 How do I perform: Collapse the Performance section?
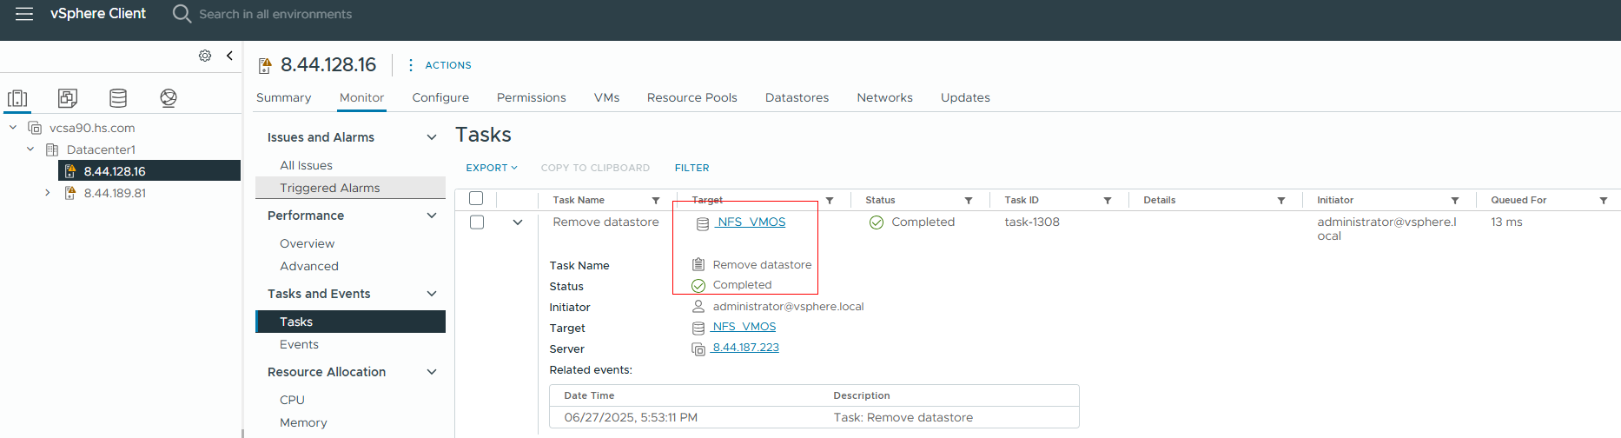click(x=432, y=216)
